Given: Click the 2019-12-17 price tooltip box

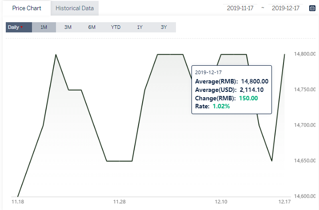Looking at the screenshot, I should click(x=232, y=90).
